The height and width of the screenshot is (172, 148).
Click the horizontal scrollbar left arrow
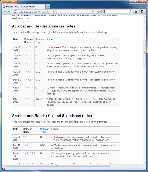point(3,166)
